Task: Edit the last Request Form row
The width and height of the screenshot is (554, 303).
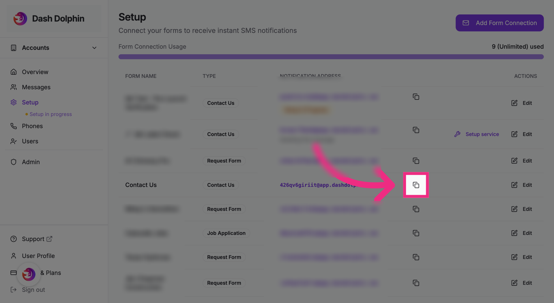Action: [x=522, y=283]
